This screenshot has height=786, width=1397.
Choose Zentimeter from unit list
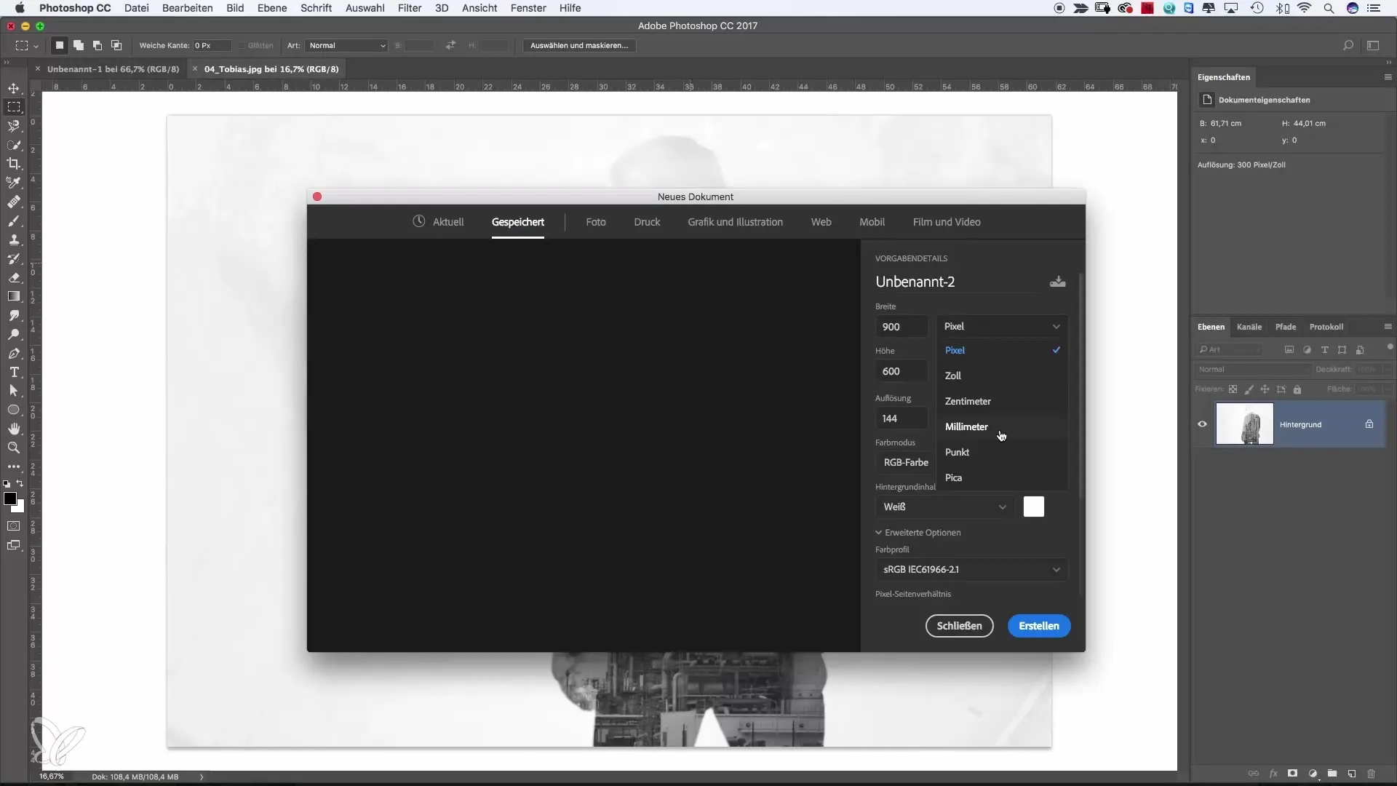coord(1002,401)
